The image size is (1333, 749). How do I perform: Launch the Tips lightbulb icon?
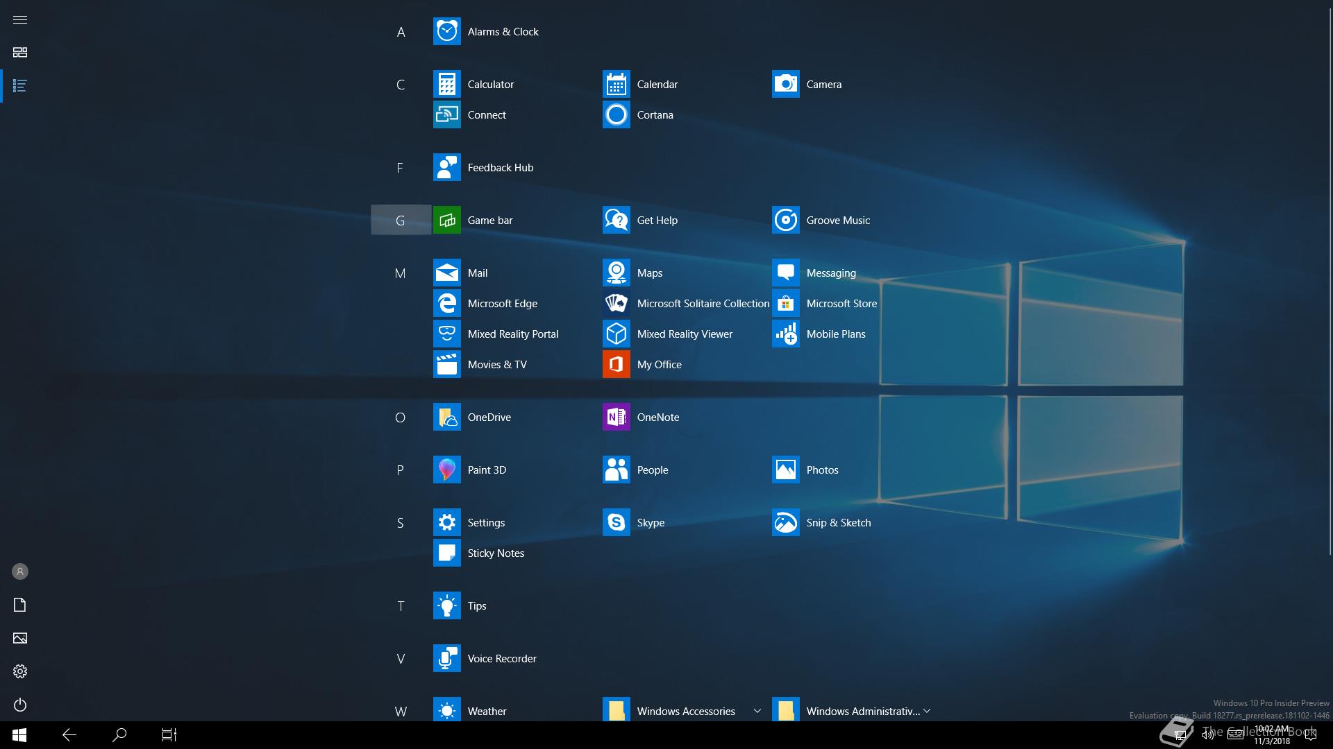(446, 605)
